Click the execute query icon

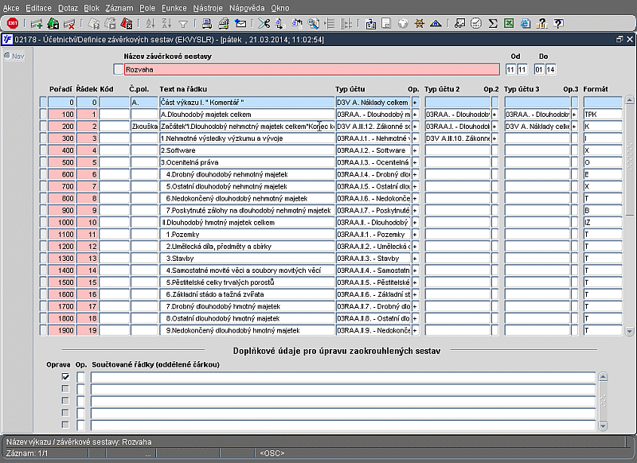(110, 24)
